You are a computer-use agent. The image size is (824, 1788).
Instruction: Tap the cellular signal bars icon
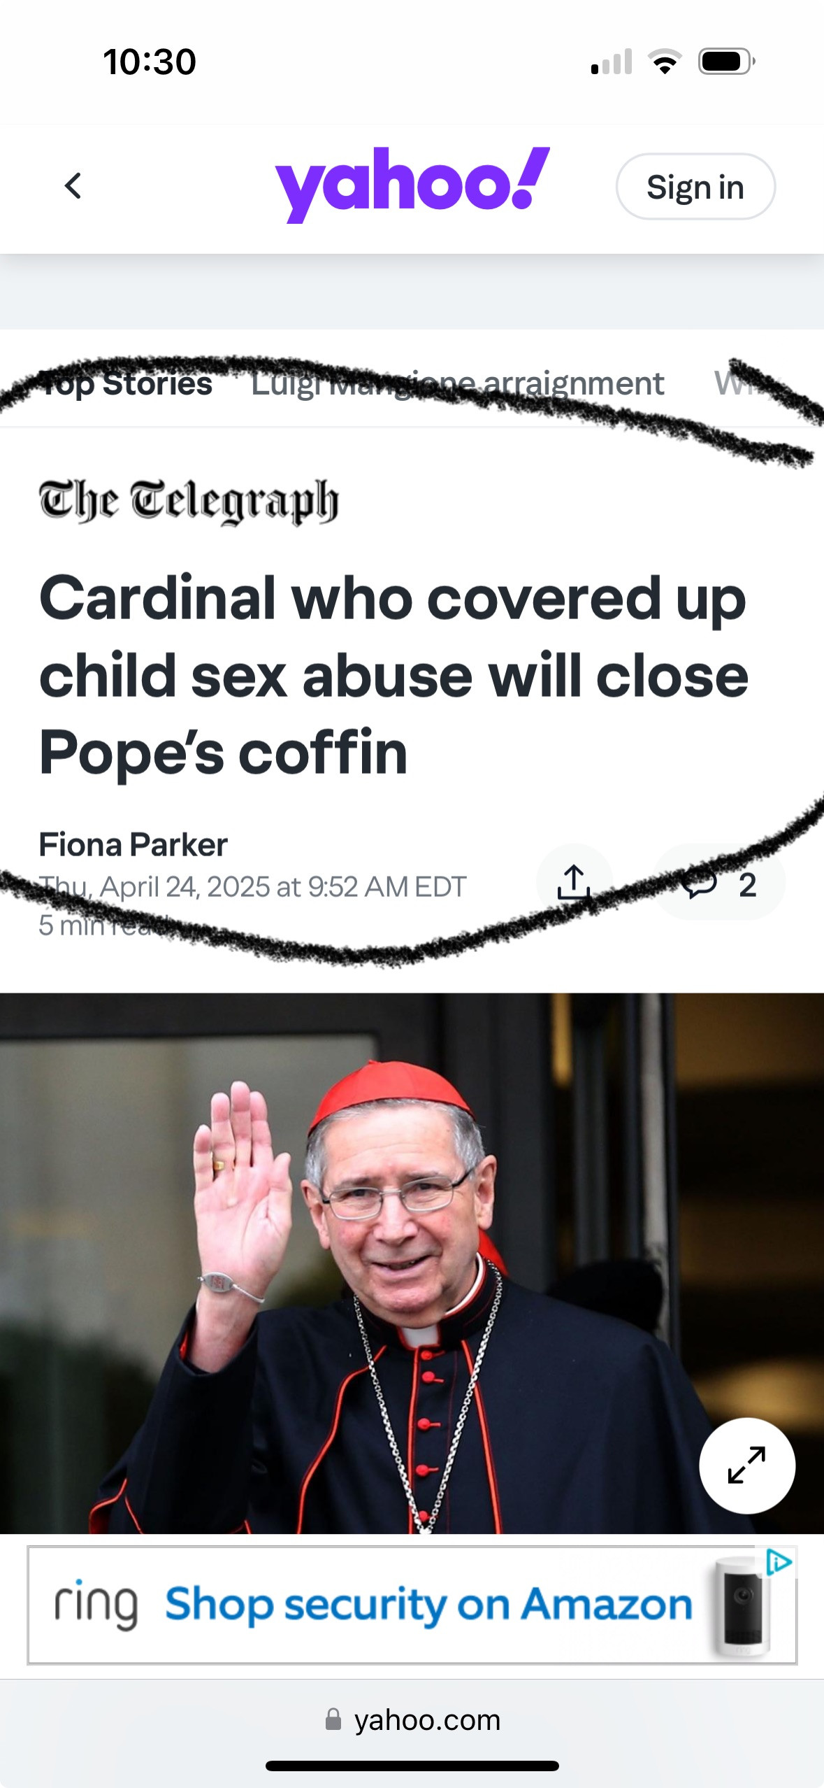pos(612,62)
